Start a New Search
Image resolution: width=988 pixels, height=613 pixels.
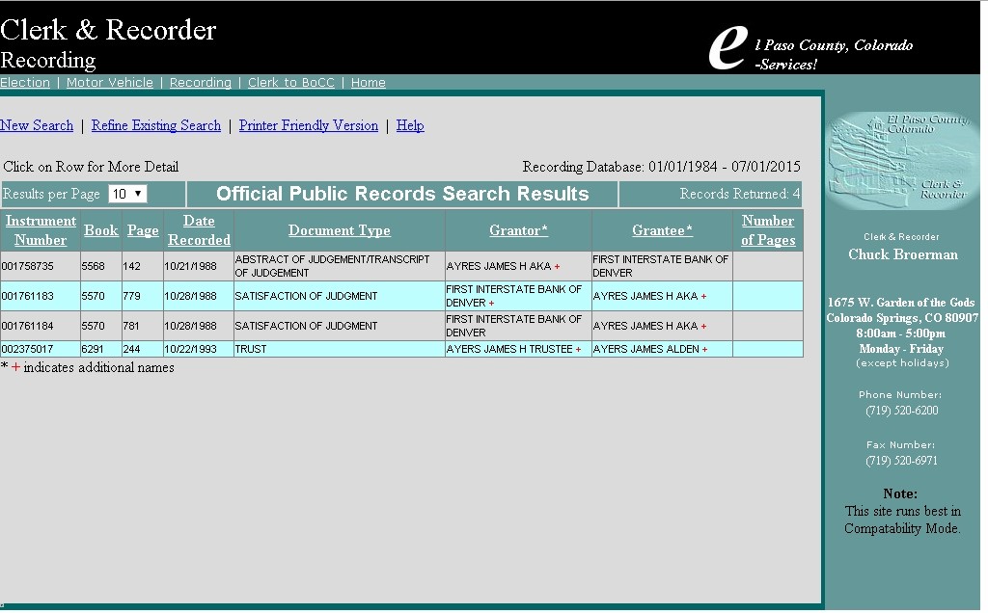37,125
